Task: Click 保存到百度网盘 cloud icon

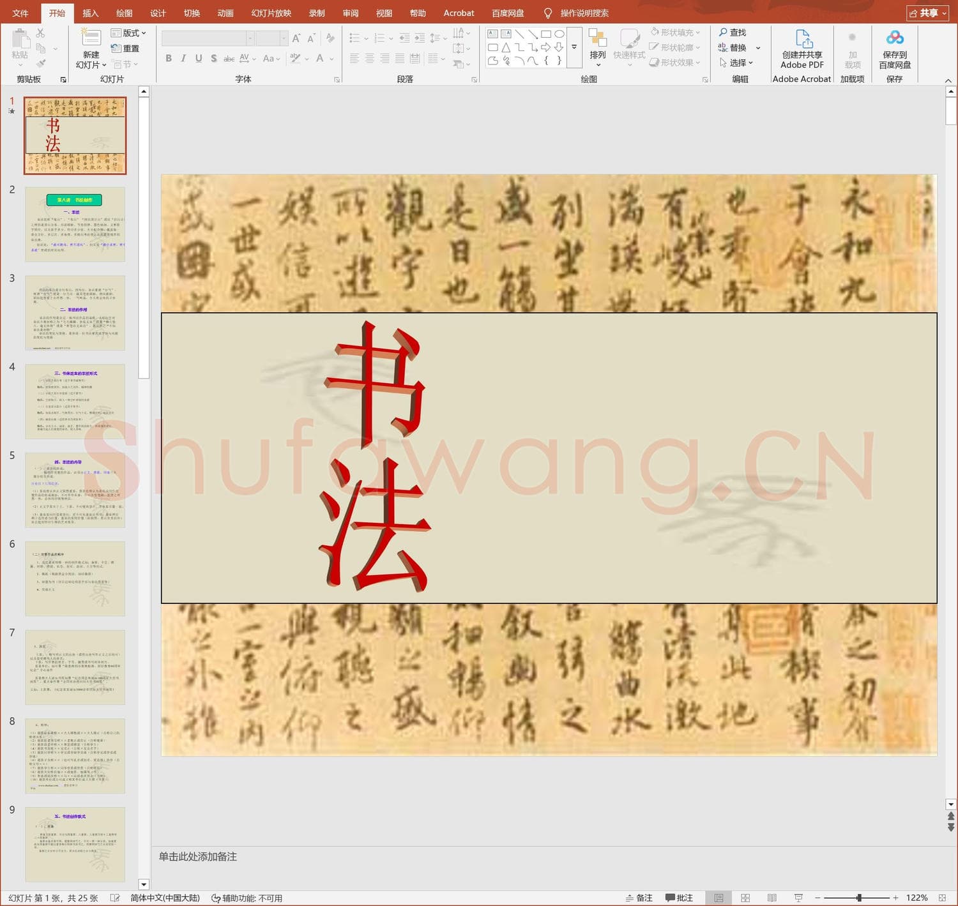Action: (x=895, y=38)
